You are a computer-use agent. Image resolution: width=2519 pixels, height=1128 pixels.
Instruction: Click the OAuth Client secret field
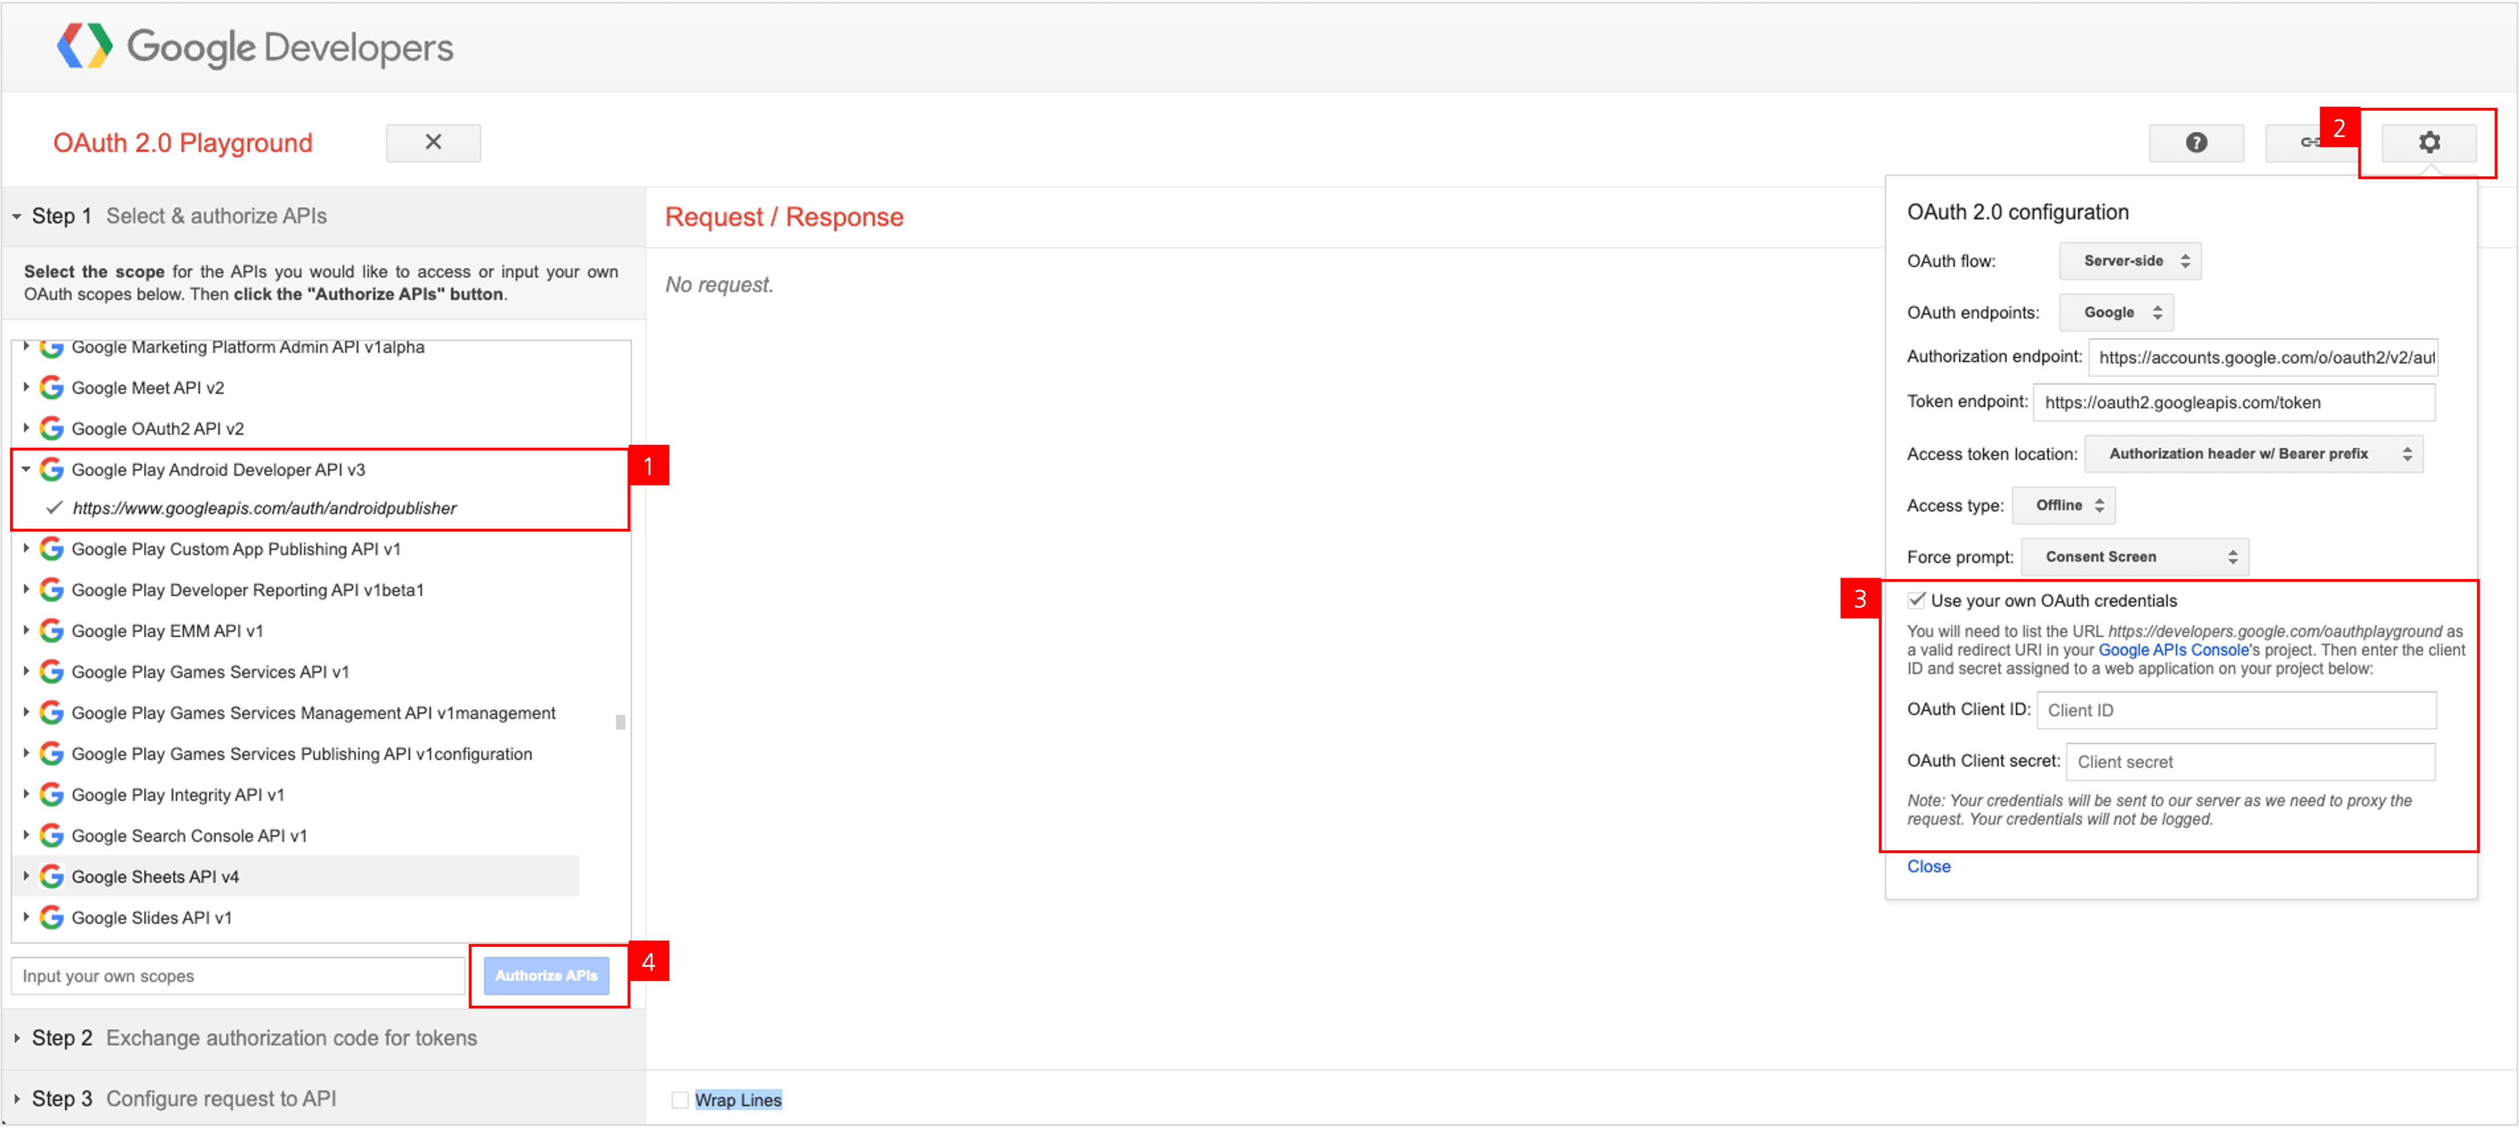pyautogui.click(x=2250, y=761)
